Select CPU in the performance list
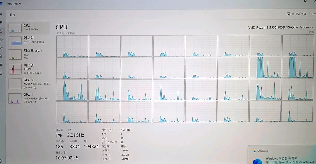Viewport: 316px width, 164px height. (x=29, y=28)
